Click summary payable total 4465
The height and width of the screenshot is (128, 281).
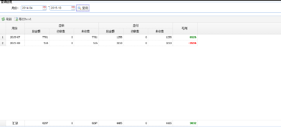(x=119, y=123)
